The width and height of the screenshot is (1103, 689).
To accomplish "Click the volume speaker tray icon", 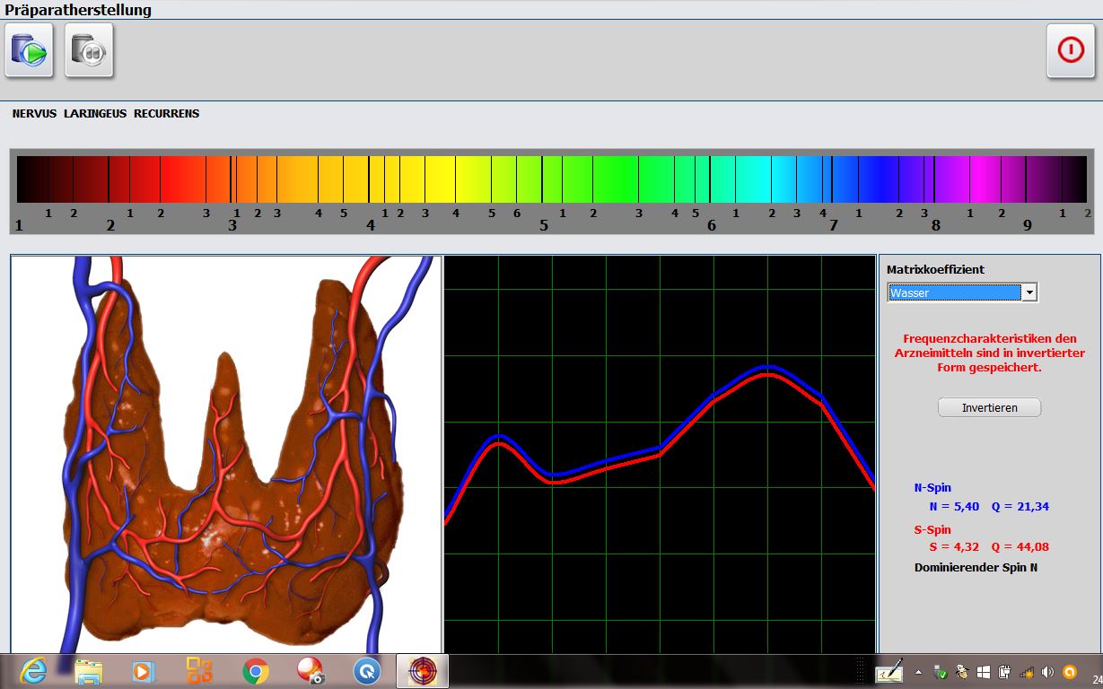I will (x=1046, y=672).
